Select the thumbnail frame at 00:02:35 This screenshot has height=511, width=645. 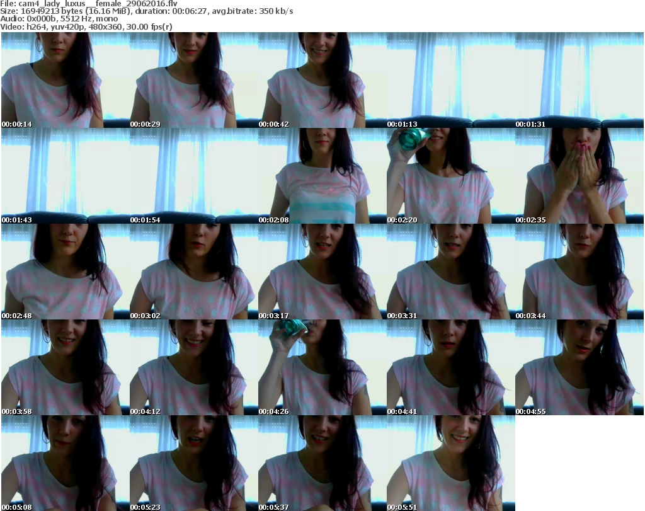(579, 176)
